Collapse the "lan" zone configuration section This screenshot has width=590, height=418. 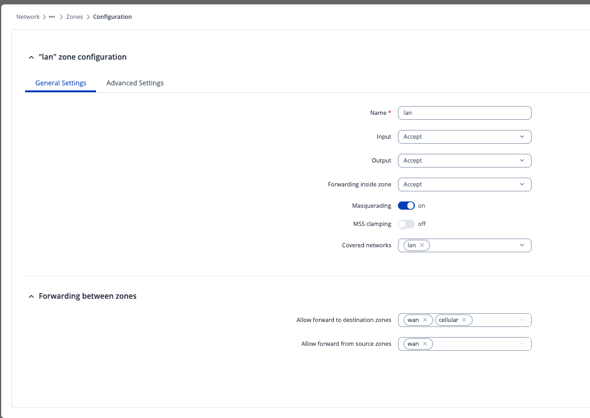pos(32,57)
